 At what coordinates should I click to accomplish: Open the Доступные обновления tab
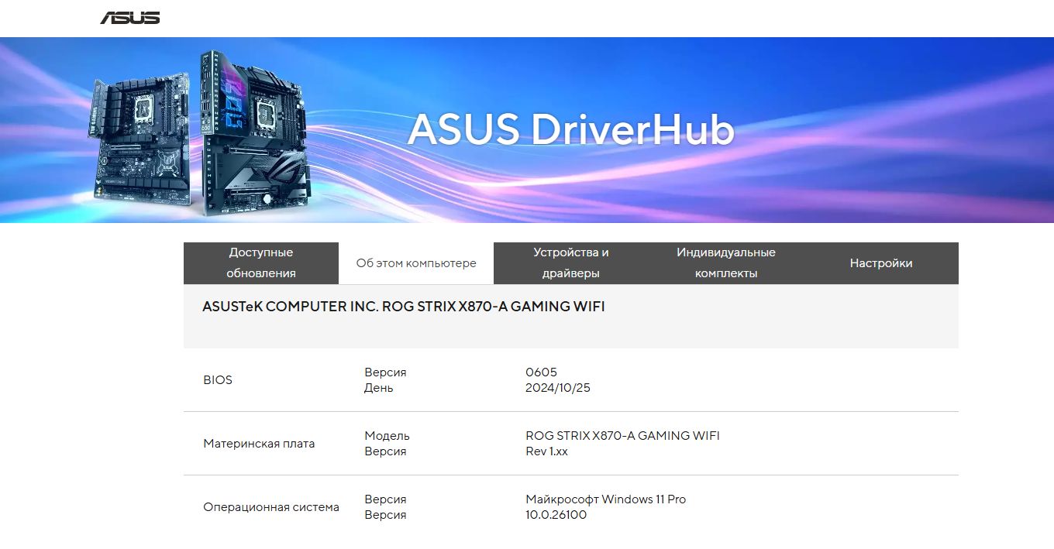coord(261,263)
